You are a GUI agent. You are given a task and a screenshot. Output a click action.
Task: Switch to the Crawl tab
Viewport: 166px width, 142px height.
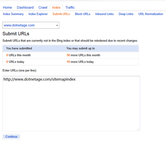tap(43, 7)
